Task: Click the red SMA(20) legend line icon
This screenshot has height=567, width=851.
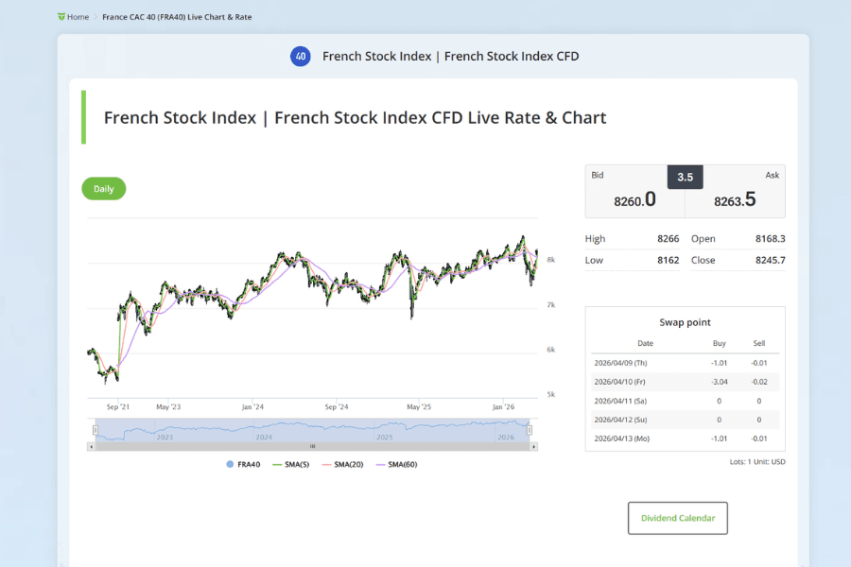Action: click(327, 463)
